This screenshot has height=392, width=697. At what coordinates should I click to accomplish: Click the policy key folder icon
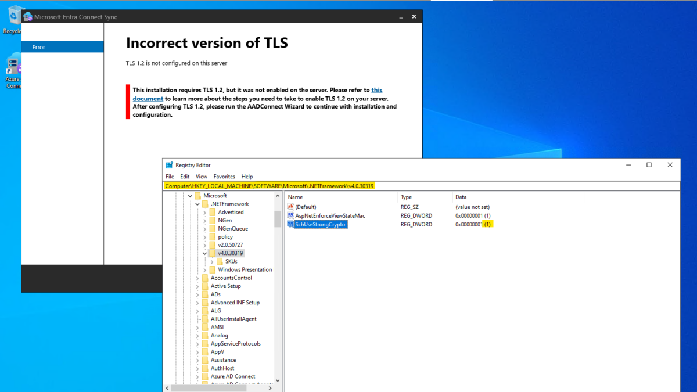213,237
